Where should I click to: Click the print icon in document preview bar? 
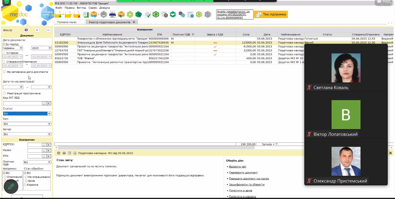(x=64, y=153)
